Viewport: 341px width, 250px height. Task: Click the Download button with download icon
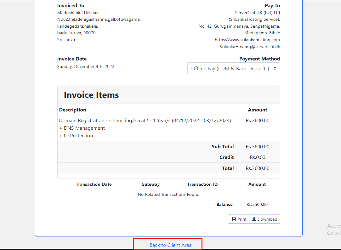point(264,219)
